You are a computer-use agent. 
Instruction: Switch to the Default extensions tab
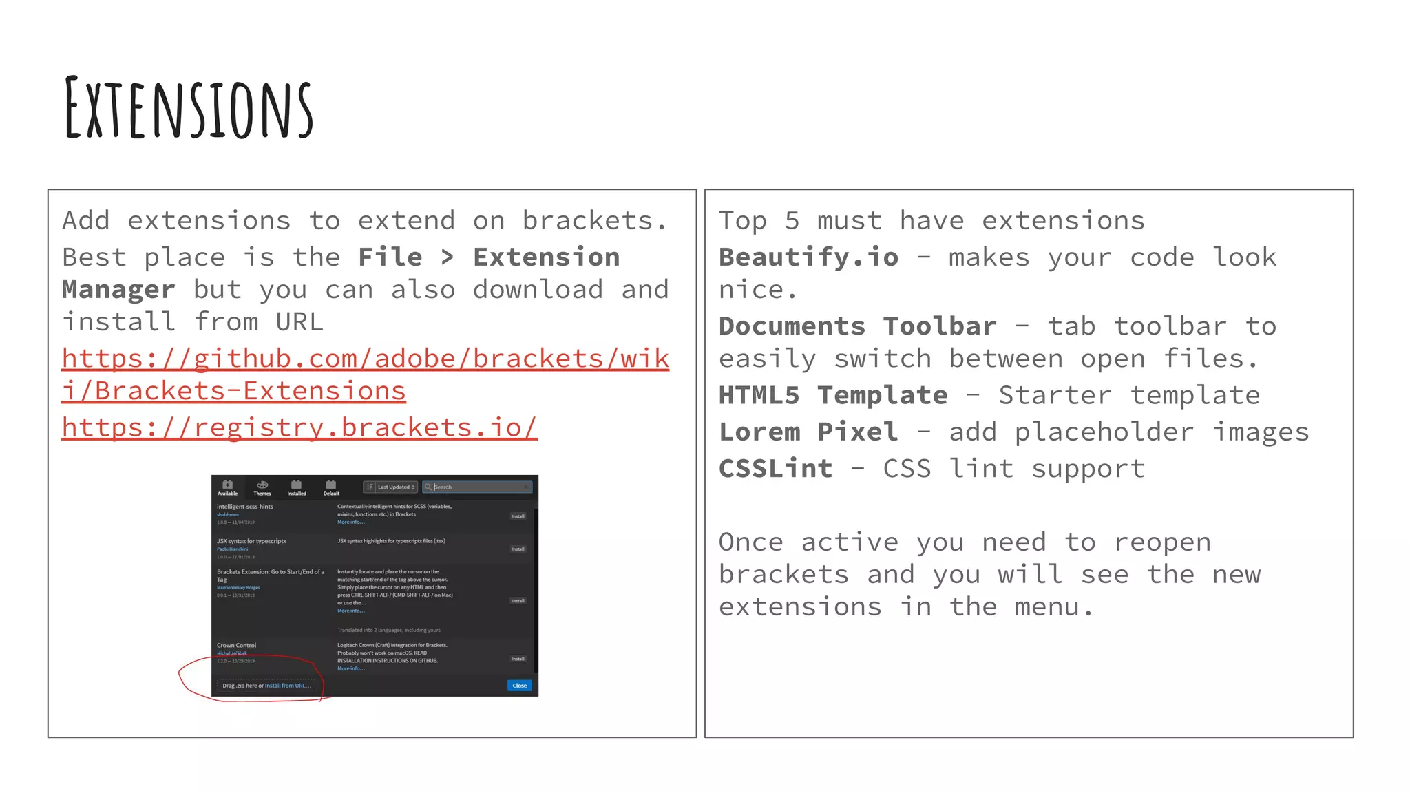(331, 488)
